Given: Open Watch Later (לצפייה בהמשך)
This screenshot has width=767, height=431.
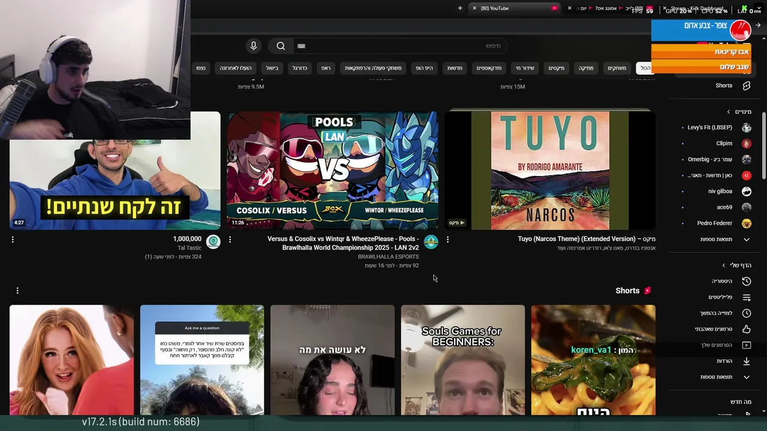Looking at the screenshot, I should pos(725,313).
